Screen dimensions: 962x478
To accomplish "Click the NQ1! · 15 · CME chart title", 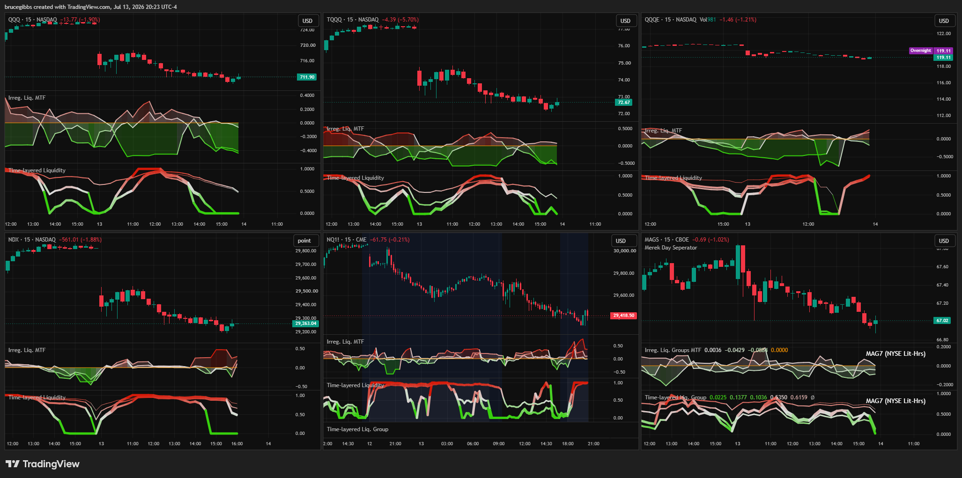I will [x=347, y=240].
